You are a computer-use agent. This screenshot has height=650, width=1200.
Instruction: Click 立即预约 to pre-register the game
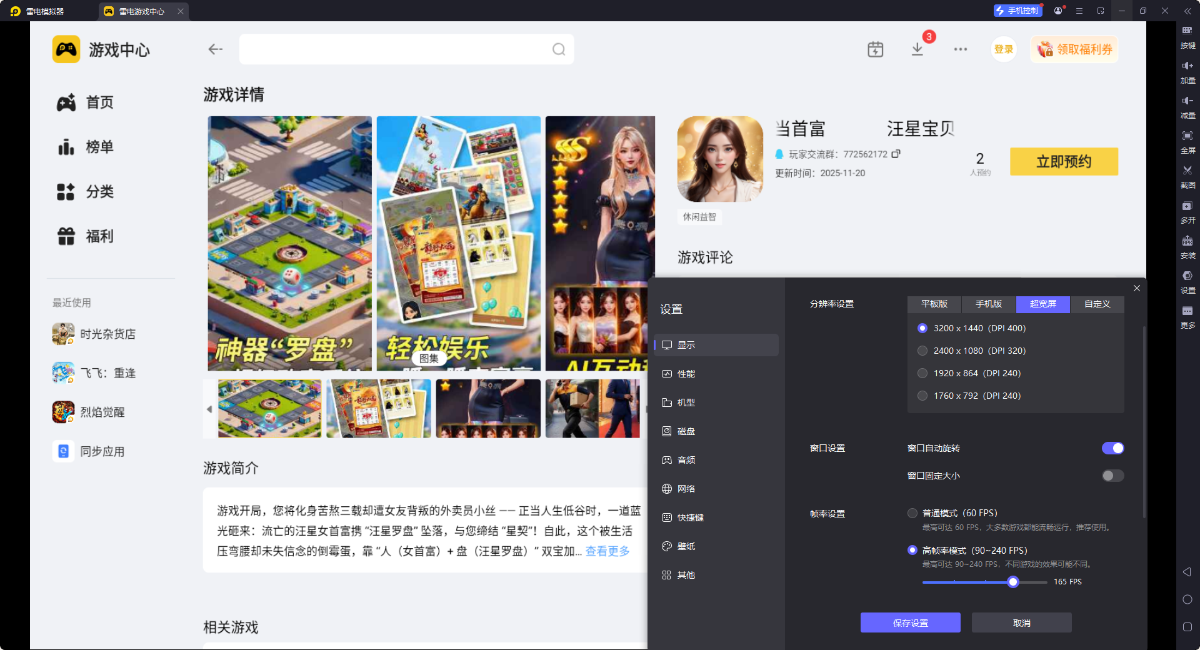point(1063,161)
